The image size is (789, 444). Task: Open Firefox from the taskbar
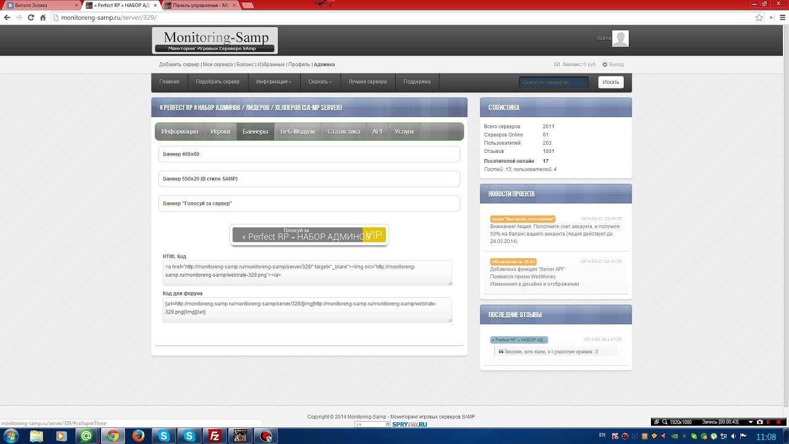point(139,436)
